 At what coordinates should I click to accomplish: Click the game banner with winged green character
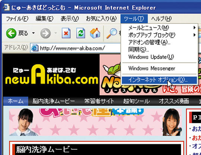pyautogui.click(x=150, y=75)
